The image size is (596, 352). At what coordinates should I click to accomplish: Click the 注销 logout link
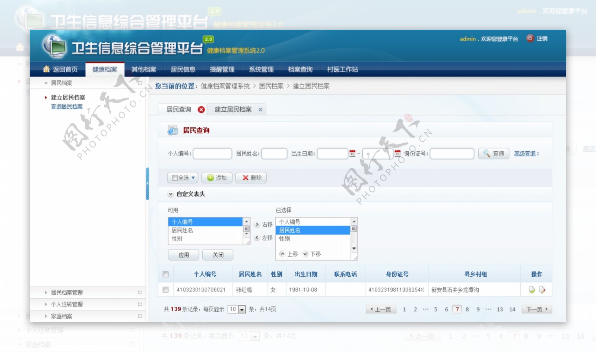point(542,39)
